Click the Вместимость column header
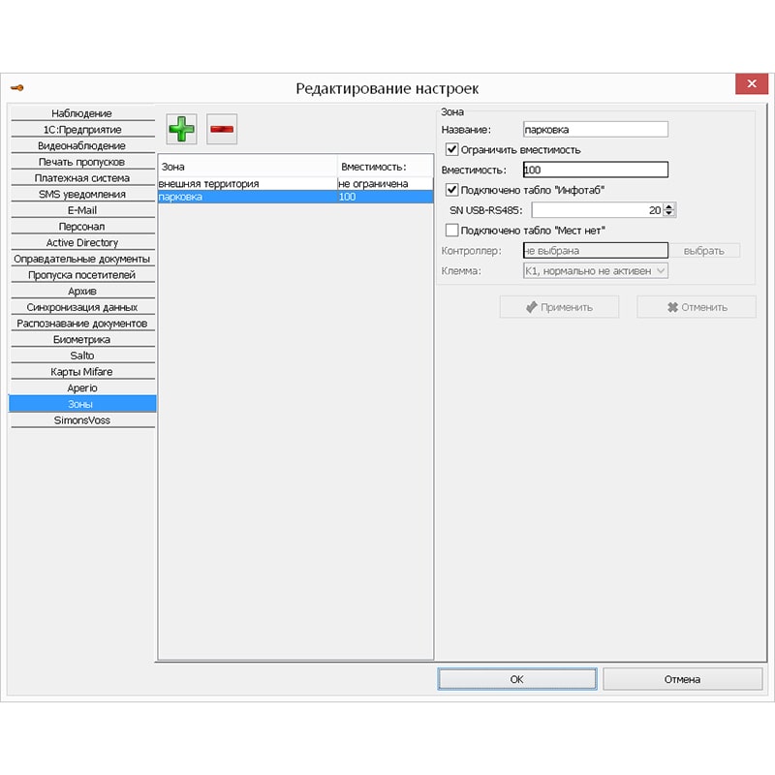Screen dimensions: 775x775 [x=384, y=166]
